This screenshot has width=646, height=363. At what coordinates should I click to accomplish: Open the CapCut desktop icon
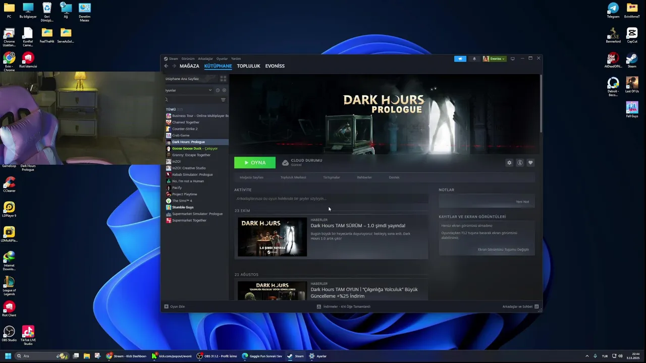point(632,35)
